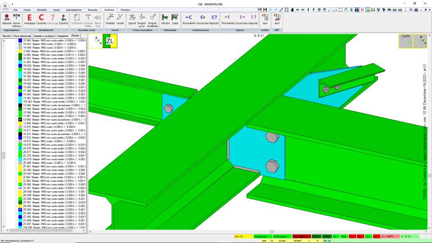
Task: Click the red U magnet icon
Action: click(x=362, y=9)
